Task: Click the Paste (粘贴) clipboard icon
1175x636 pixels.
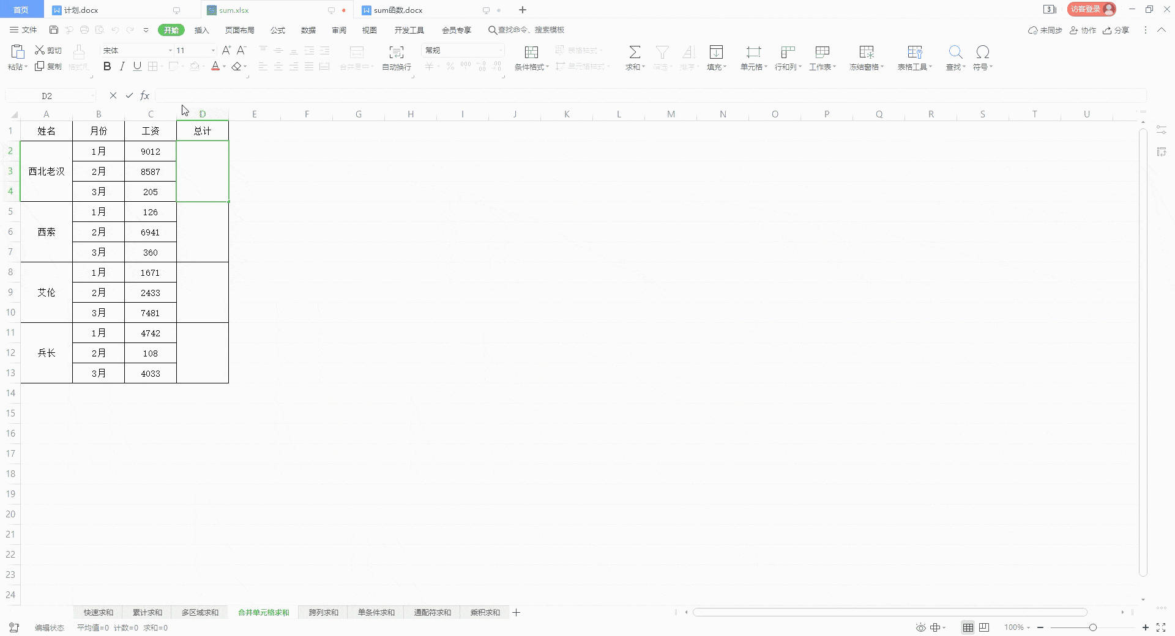Action: click(x=18, y=52)
